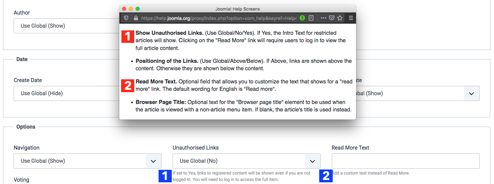Click 'Show Unauthorised Links.' bold help heading
This screenshot has height=184, width=494.
pyautogui.click(x=169, y=33)
